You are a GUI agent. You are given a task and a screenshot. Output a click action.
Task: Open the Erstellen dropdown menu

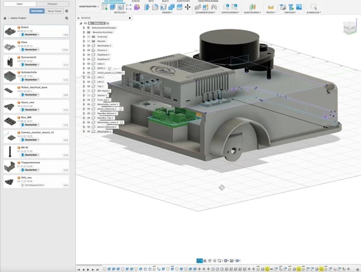[x=120, y=12]
